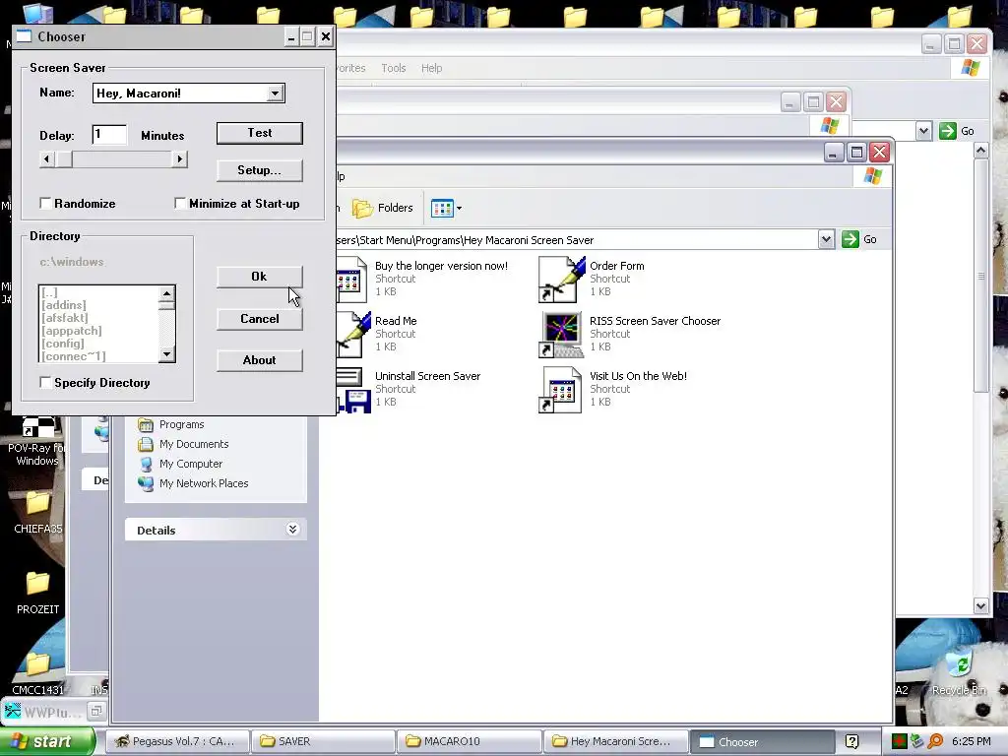Image resolution: width=1008 pixels, height=756 pixels.
Task: Click the delay slider right arrow
Action: 179,158
